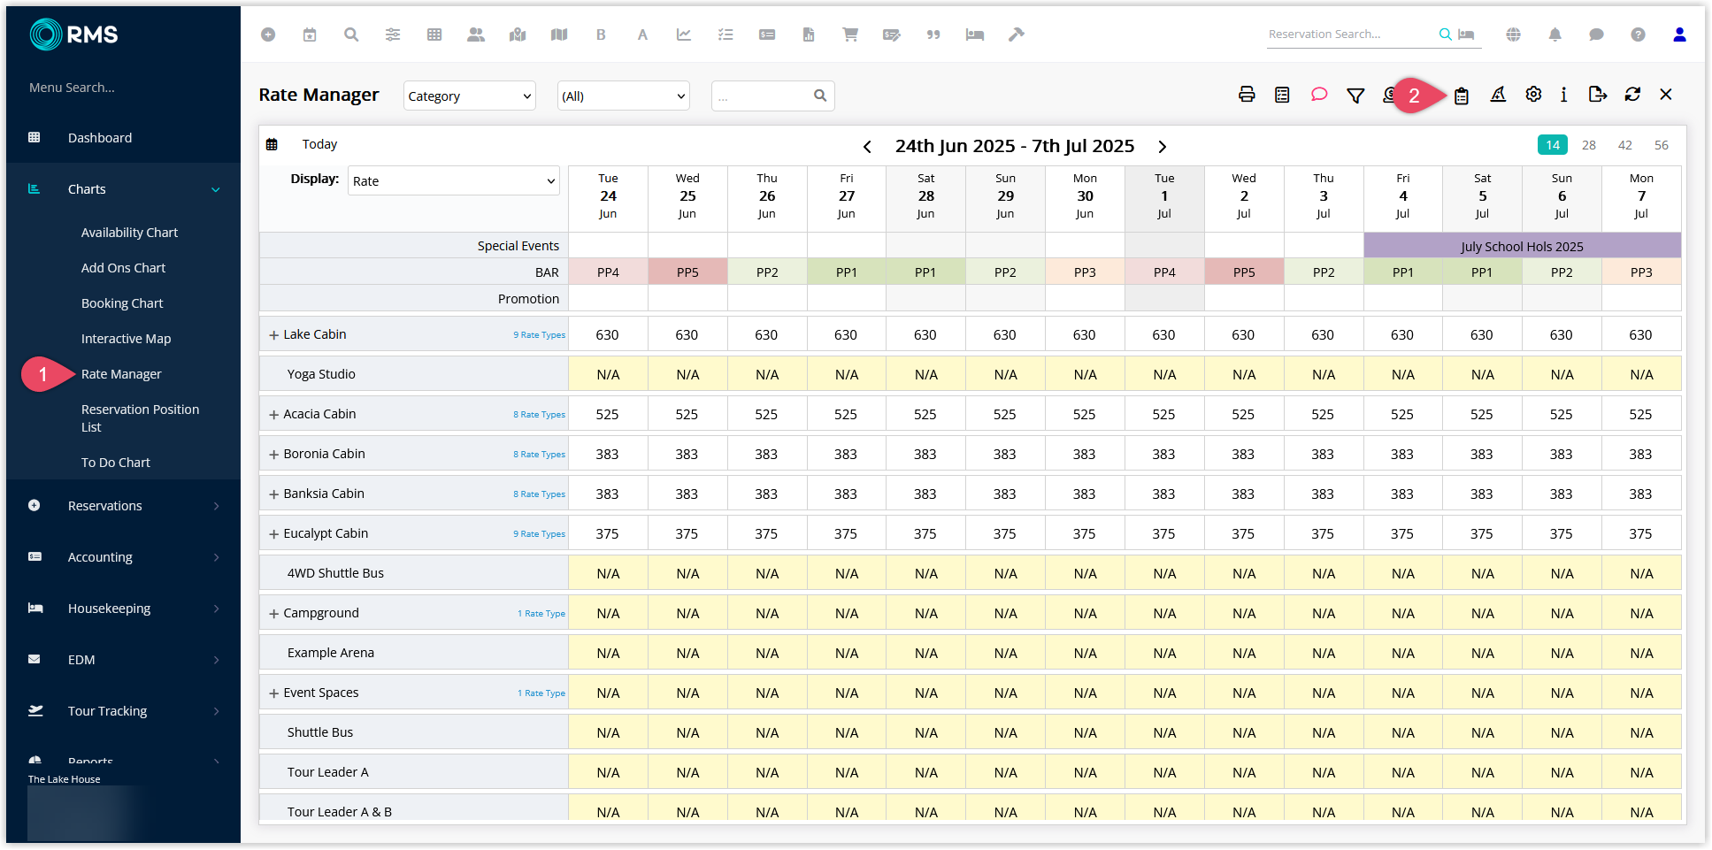
Task: Collapse the Charts menu section
Action: coord(216,189)
